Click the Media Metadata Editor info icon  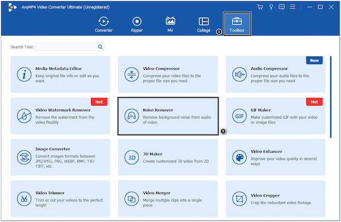(24, 74)
